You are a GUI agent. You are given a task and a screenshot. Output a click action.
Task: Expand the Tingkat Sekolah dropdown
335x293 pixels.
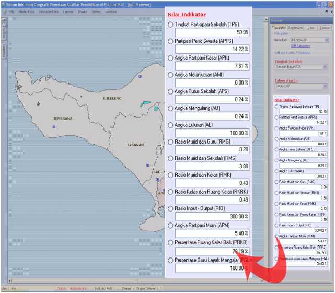pyautogui.click(x=325, y=67)
